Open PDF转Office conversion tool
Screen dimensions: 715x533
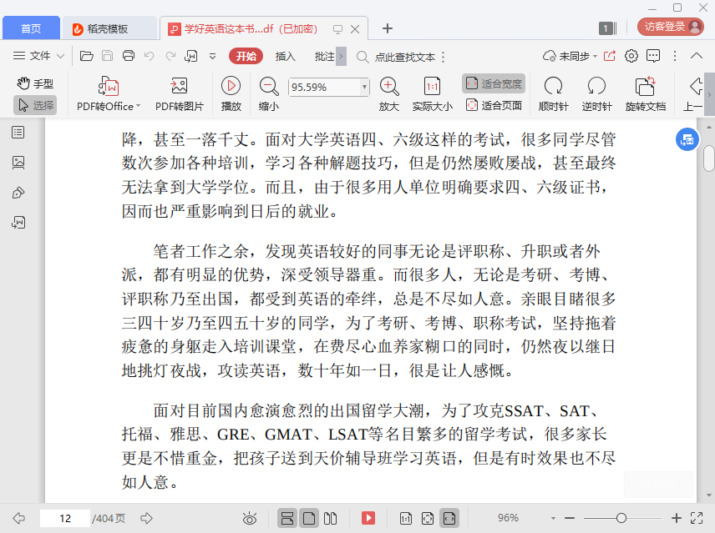(x=109, y=94)
